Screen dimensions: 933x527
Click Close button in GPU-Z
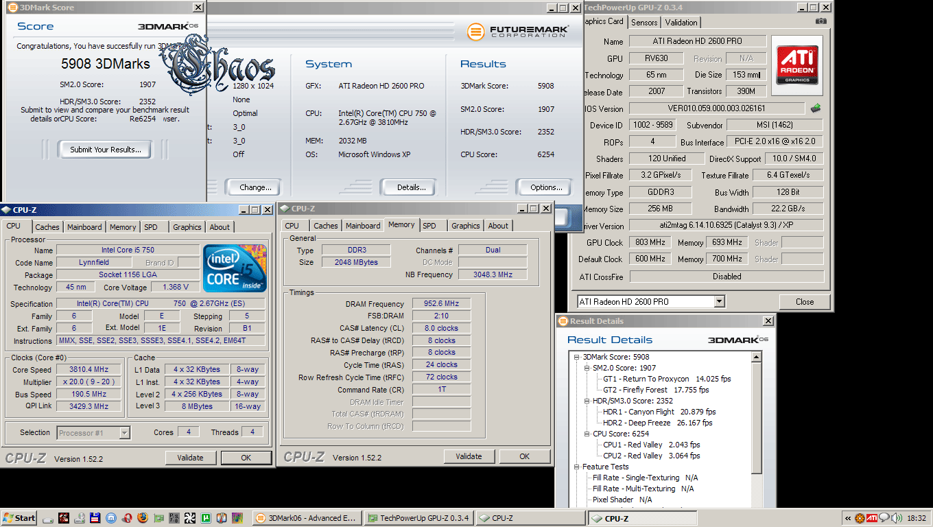[805, 302]
